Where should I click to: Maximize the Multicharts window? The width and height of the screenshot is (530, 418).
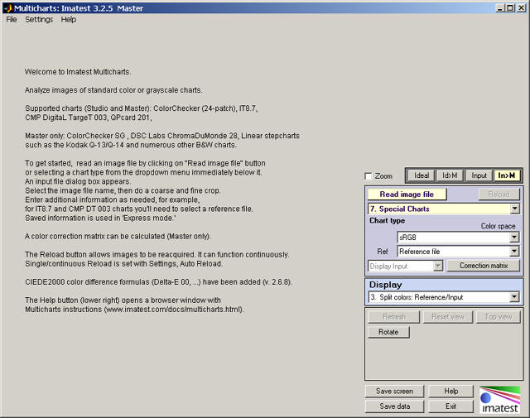tap(510, 7)
